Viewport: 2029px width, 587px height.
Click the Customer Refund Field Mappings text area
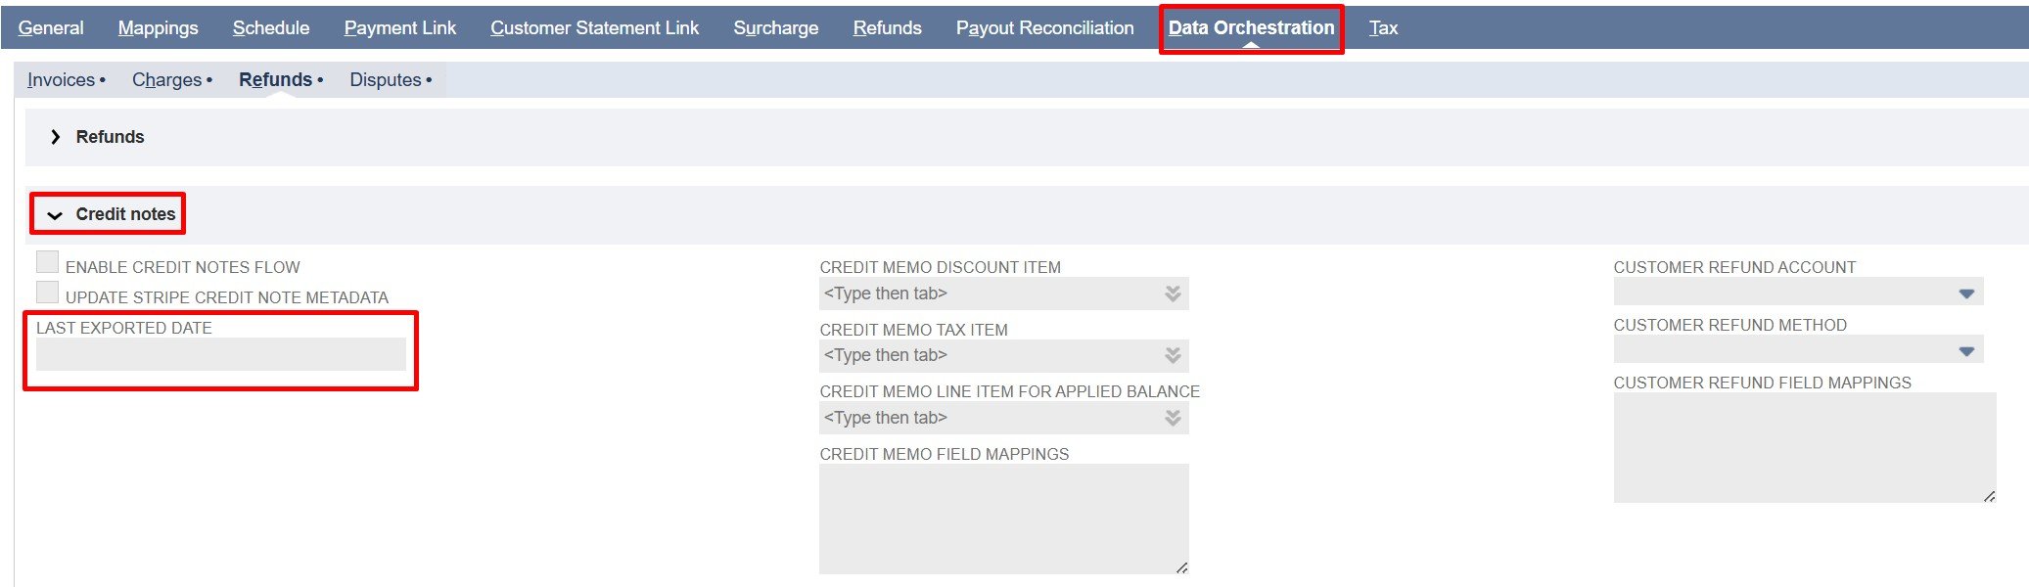click(1803, 447)
